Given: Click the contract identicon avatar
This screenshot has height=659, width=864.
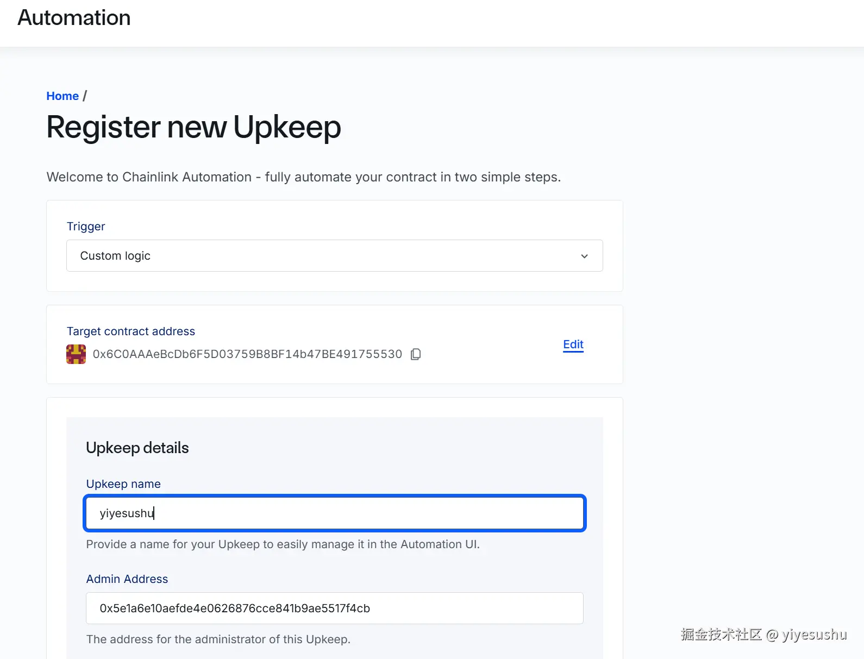Looking at the screenshot, I should (76, 354).
